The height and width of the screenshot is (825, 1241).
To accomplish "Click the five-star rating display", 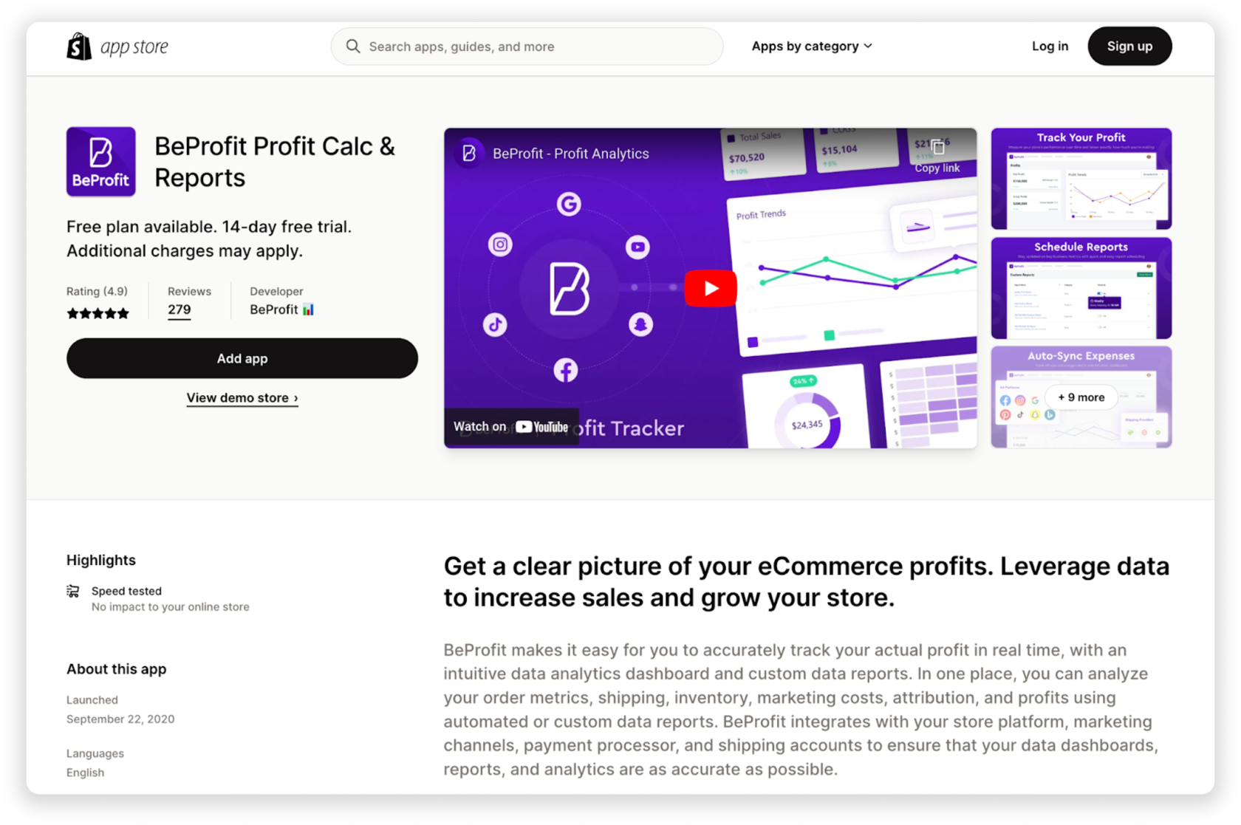I will coord(98,313).
